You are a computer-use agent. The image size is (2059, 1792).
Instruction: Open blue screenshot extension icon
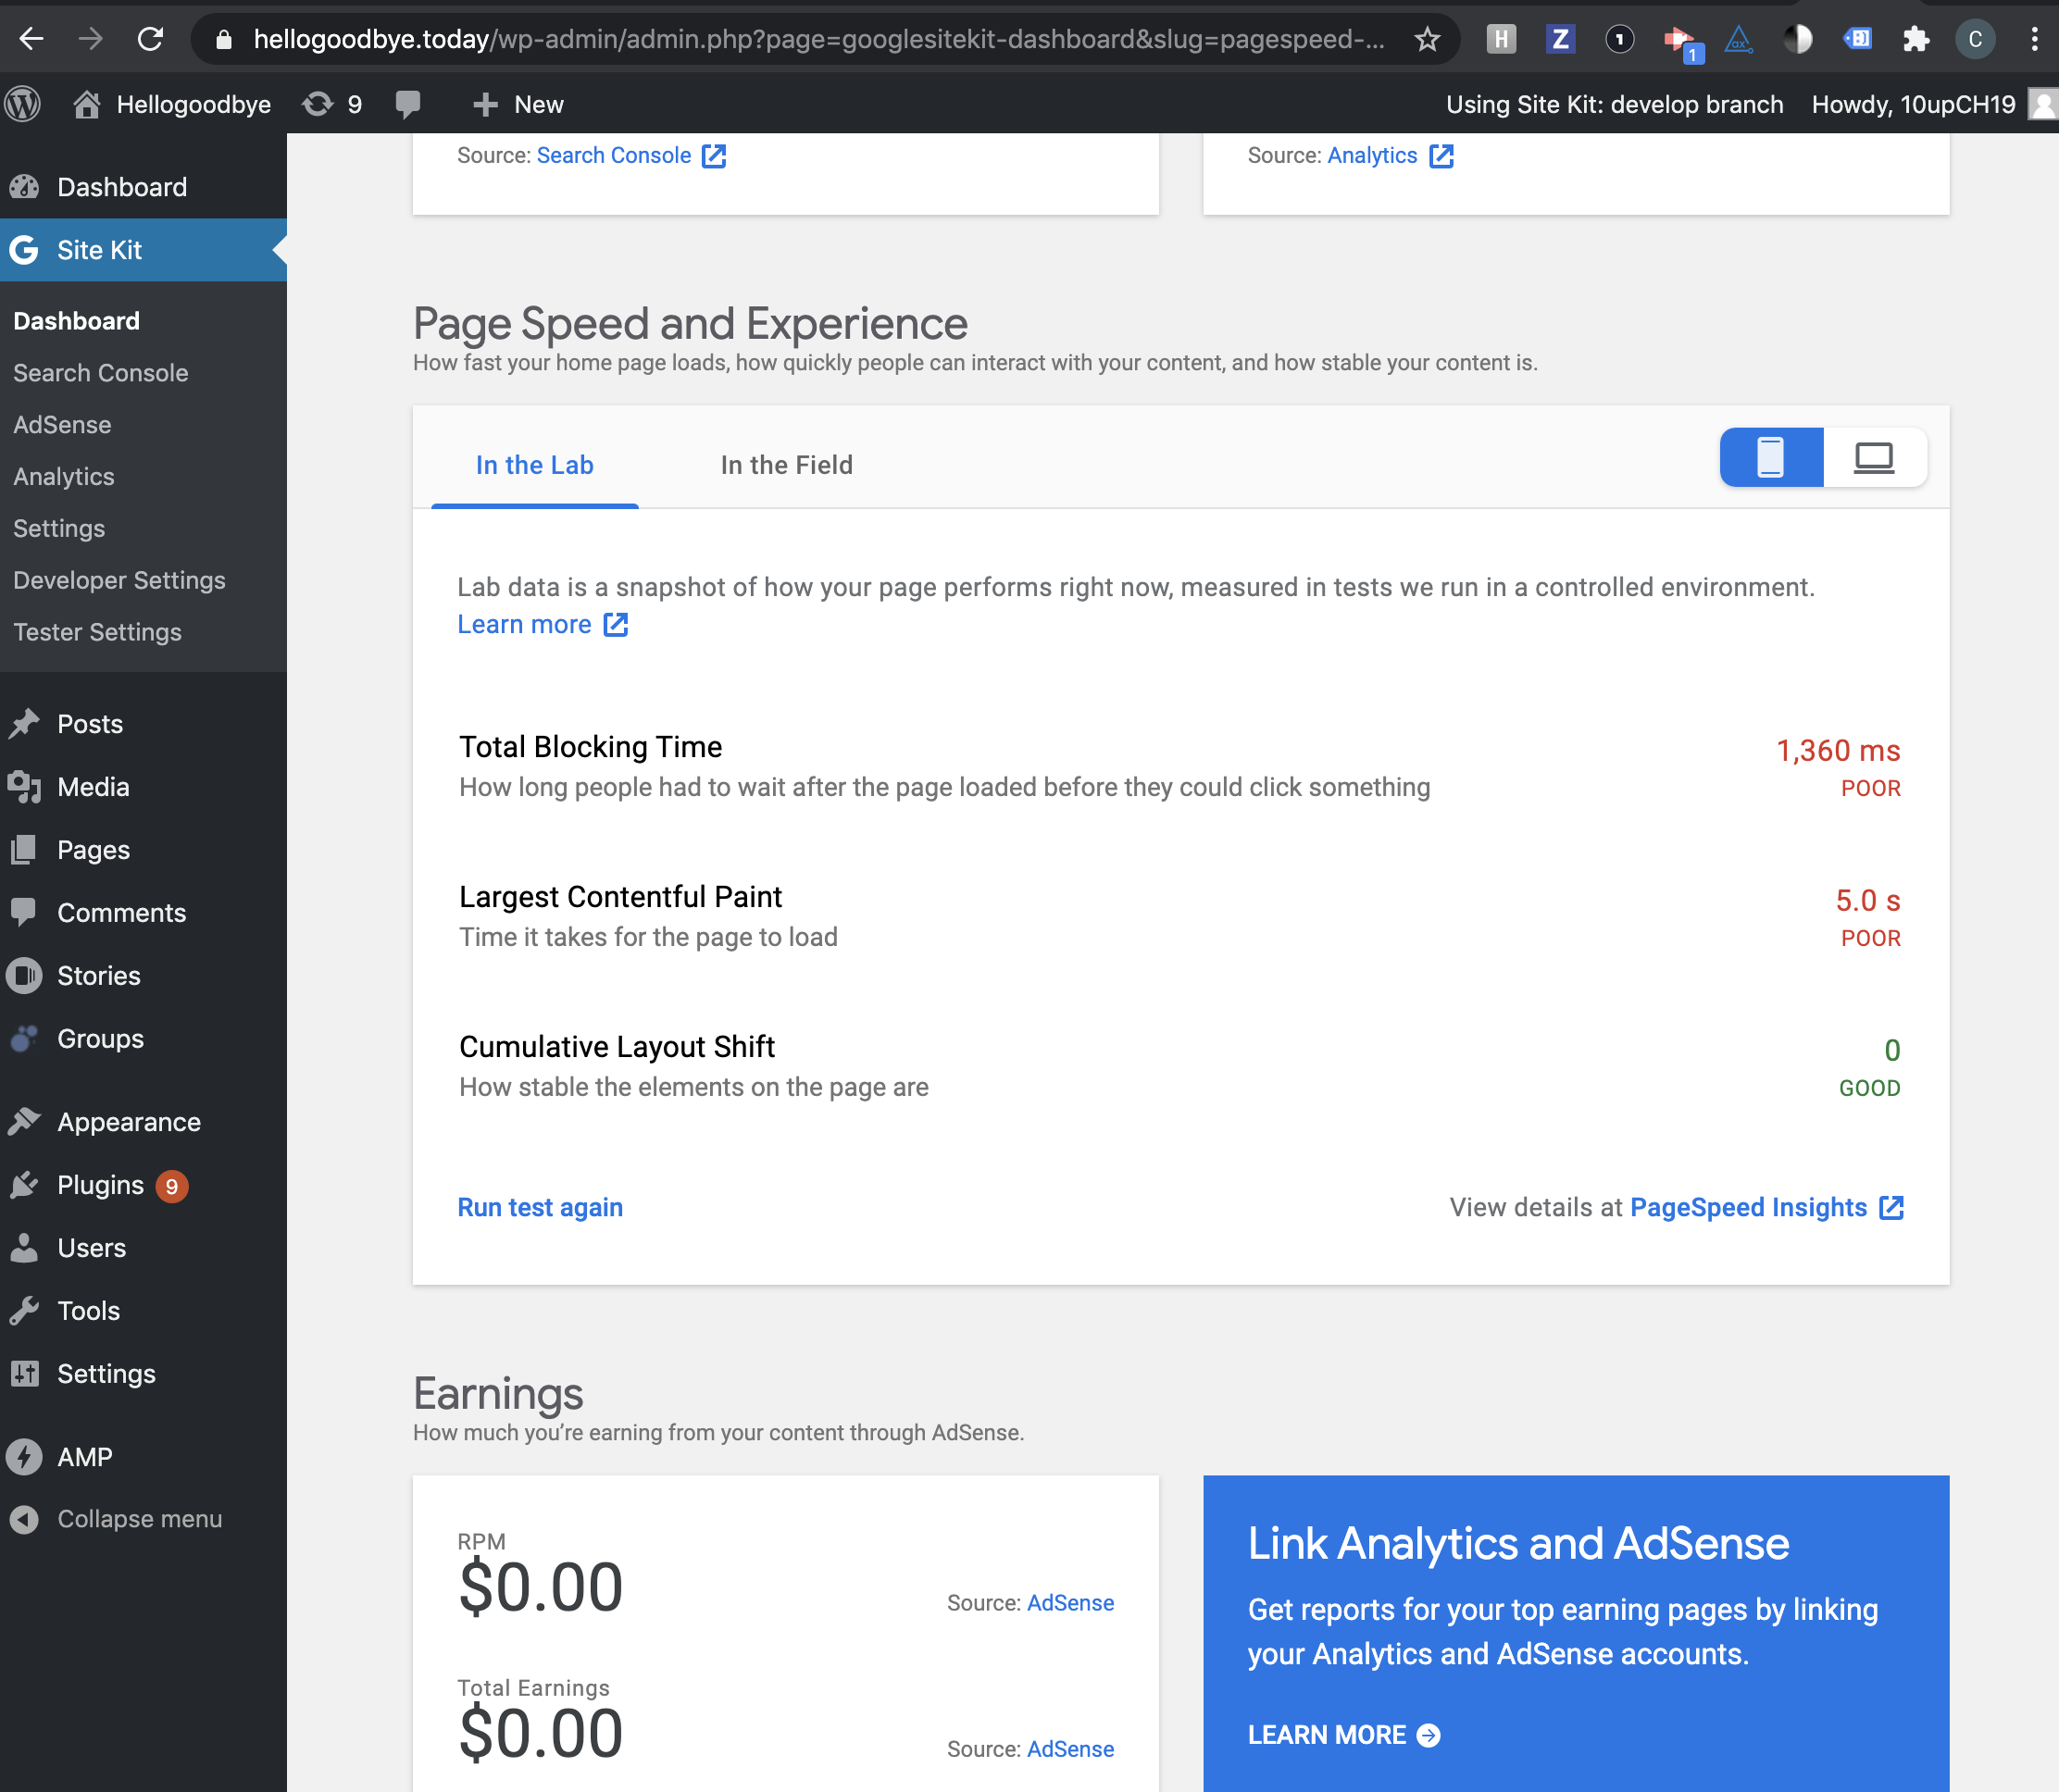click(1857, 39)
